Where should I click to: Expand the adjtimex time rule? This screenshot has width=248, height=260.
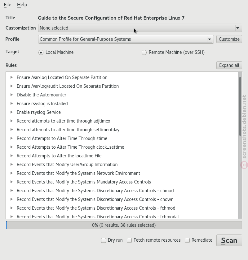11,121
